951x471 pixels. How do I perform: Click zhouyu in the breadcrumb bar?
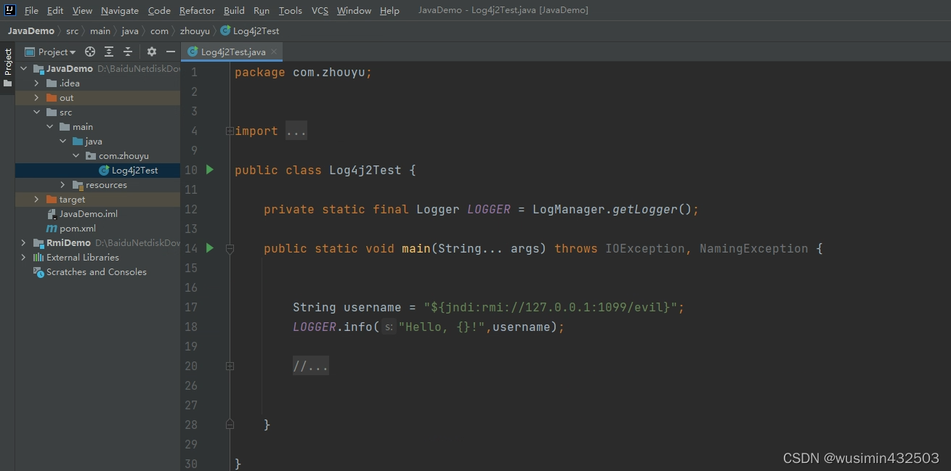[195, 31]
